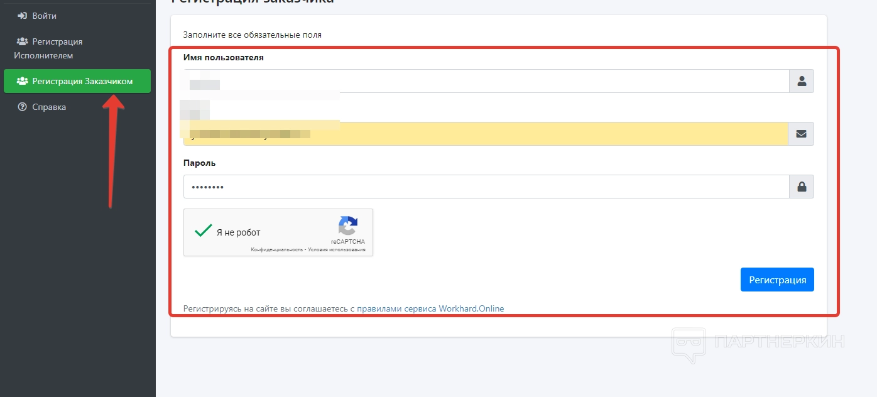Click the Пароль label text
Viewport: 877px width, 397px height.
pyautogui.click(x=200, y=163)
